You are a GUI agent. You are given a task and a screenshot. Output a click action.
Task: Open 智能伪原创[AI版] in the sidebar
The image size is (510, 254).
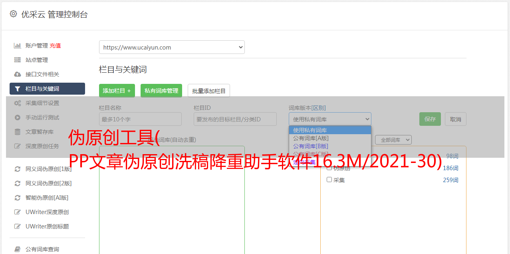click(47, 198)
